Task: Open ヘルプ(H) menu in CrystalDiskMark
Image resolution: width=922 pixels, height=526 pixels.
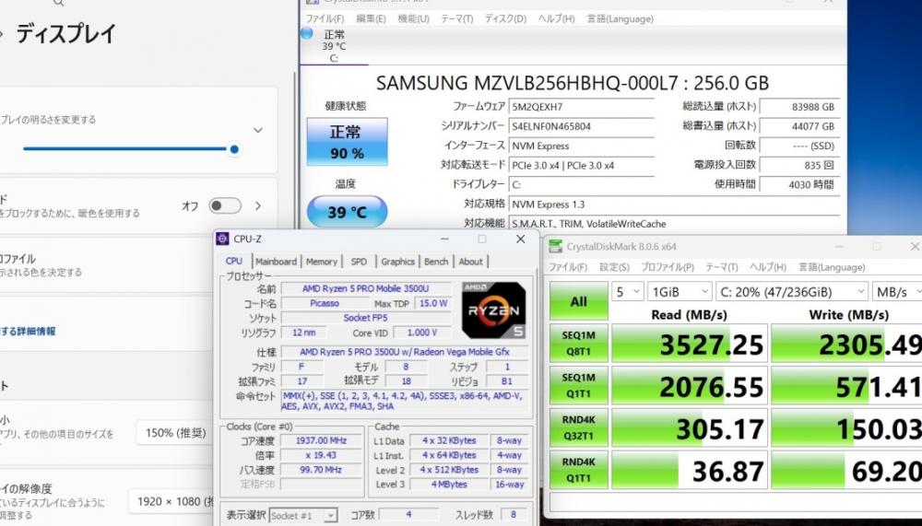Action: (x=768, y=267)
